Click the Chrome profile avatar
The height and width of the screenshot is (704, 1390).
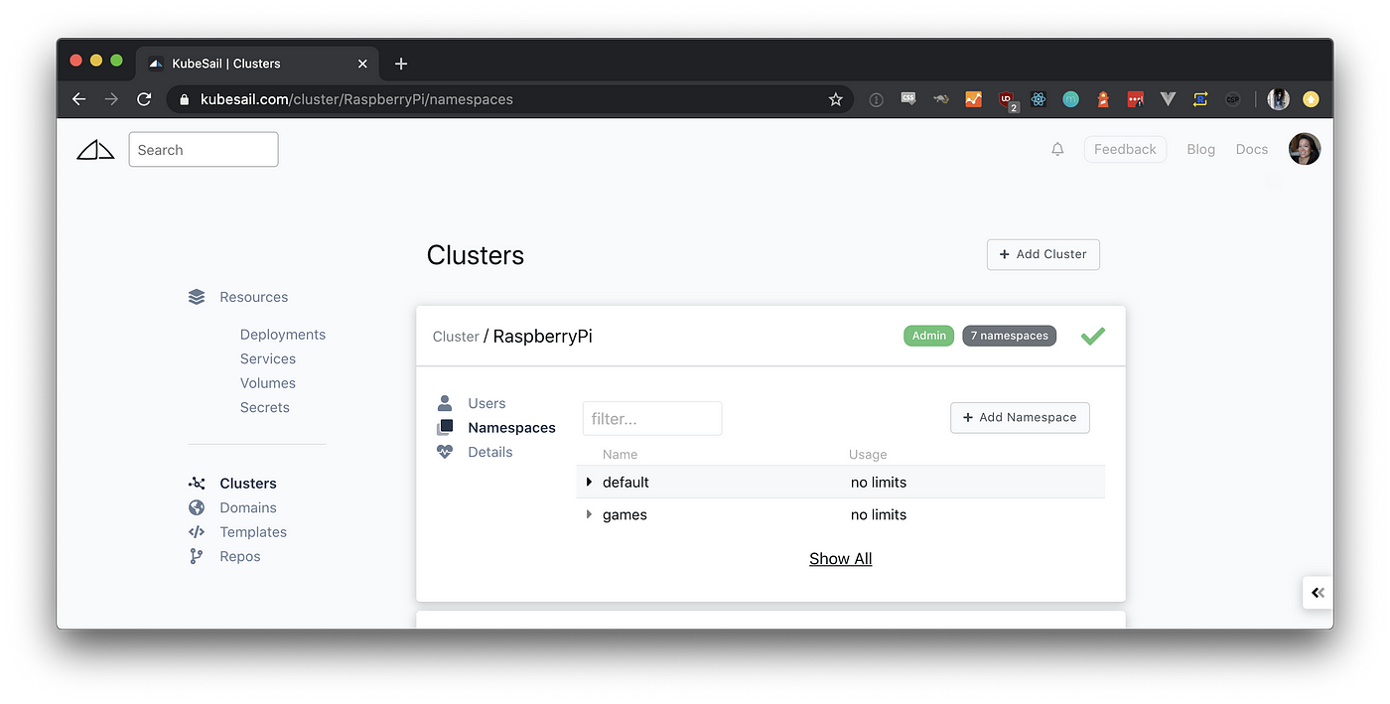(x=1279, y=99)
